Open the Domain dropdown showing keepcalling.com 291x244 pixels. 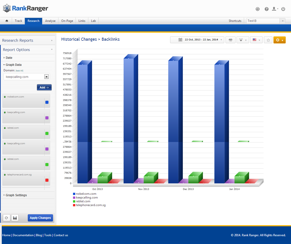[46, 77]
